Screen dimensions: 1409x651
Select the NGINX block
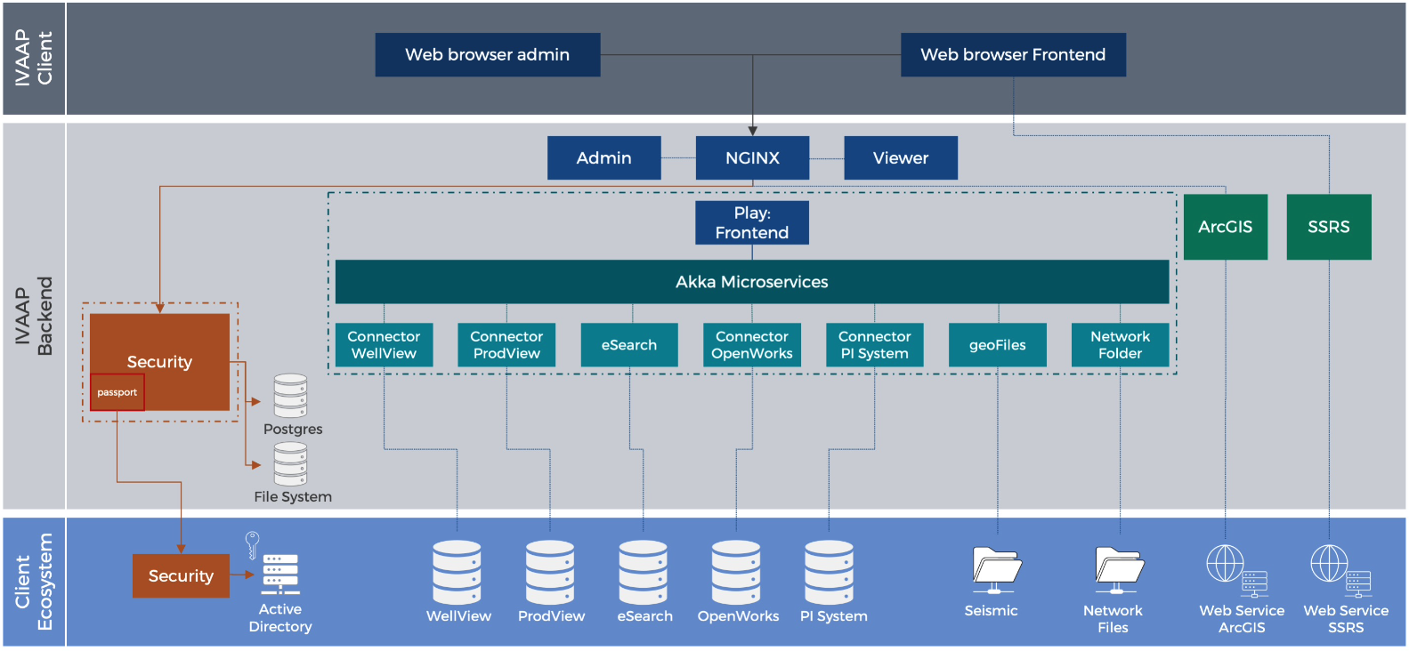tap(752, 157)
